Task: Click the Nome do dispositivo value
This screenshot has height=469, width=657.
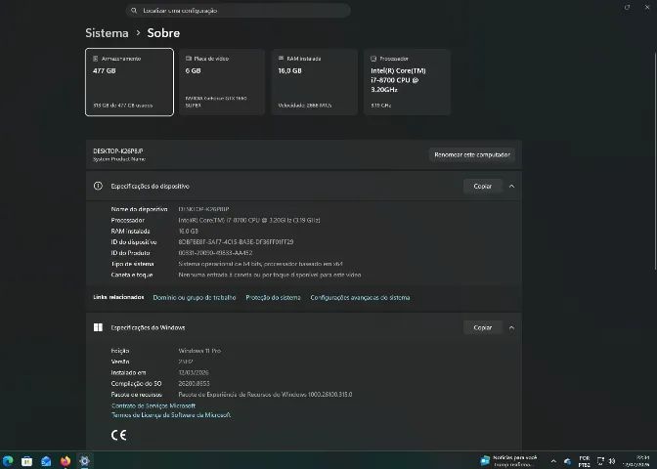Action: pos(203,209)
